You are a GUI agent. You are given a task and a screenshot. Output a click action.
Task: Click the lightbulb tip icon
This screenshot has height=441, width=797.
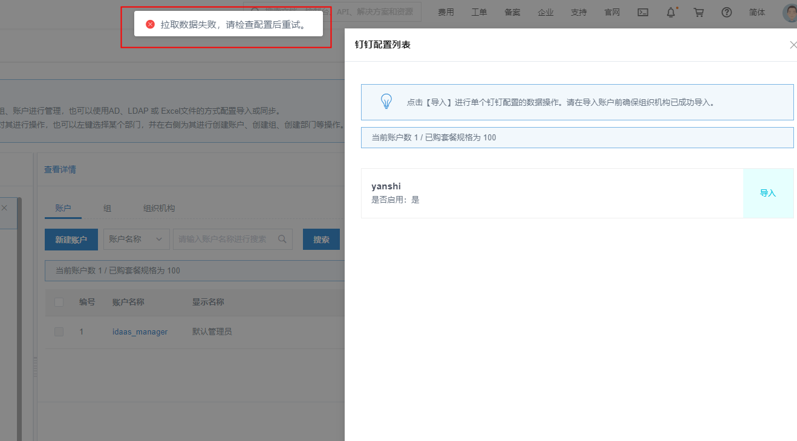[x=386, y=102]
